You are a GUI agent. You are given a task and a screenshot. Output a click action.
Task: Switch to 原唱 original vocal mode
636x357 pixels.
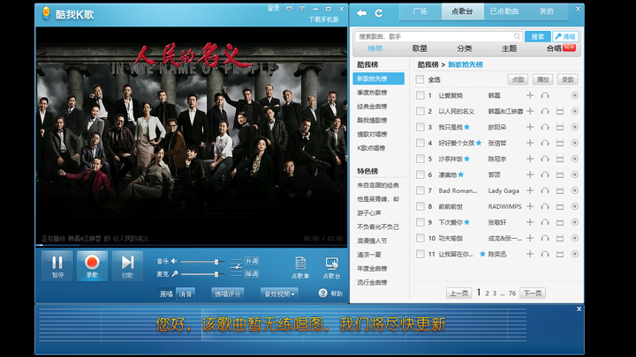(x=166, y=294)
